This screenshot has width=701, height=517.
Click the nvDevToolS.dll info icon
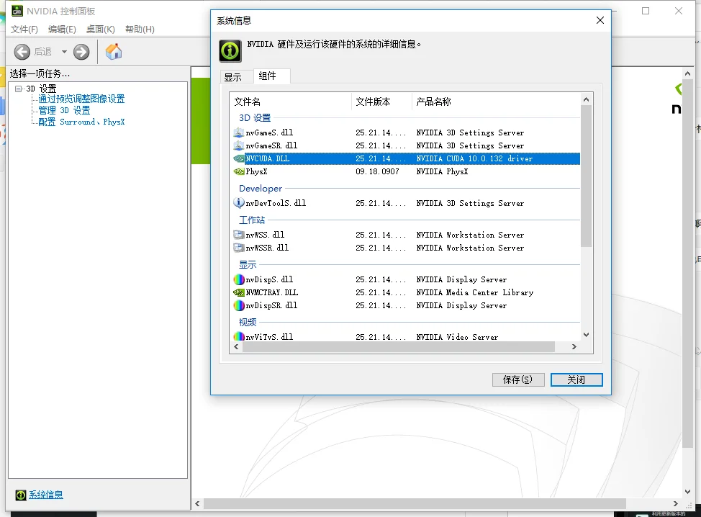coord(239,203)
